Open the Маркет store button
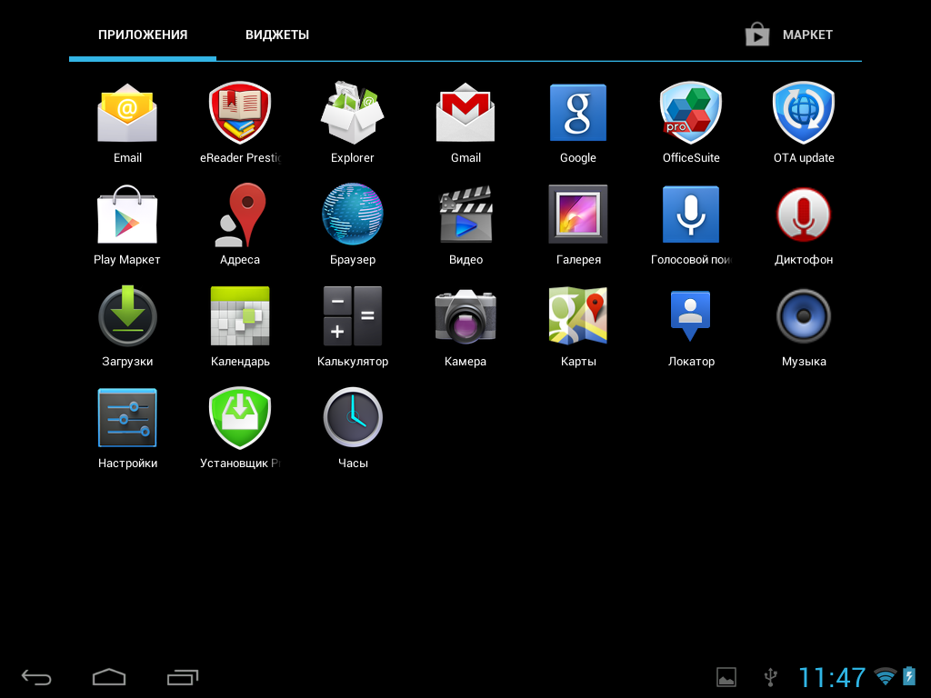 pyautogui.click(x=789, y=35)
